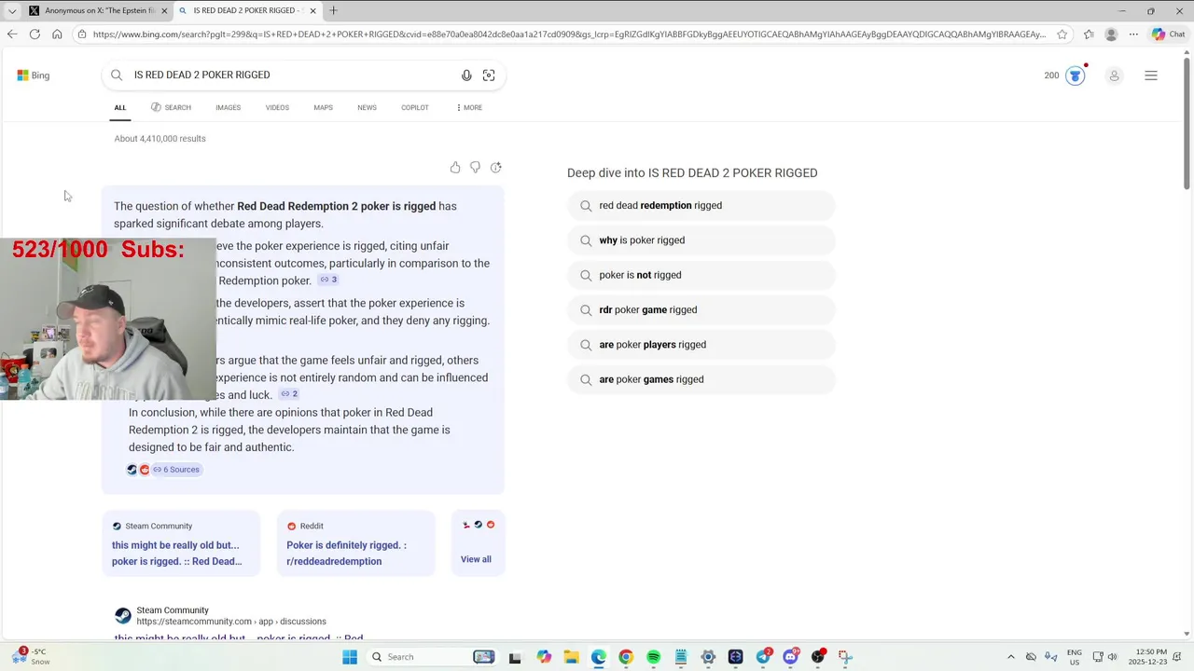The height and width of the screenshot is (671, 1194).
Task: Open a new browser tab
Action: [333, 10]
